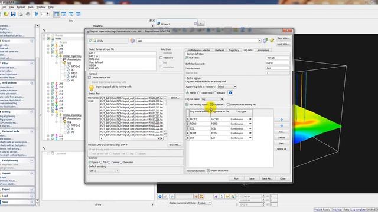378x212 pixels.
Task: Select the Create new radio button
Action: [x=198, y=93]
